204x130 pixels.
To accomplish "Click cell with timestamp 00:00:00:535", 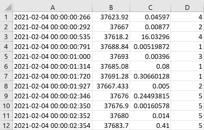I will point(53,37).
